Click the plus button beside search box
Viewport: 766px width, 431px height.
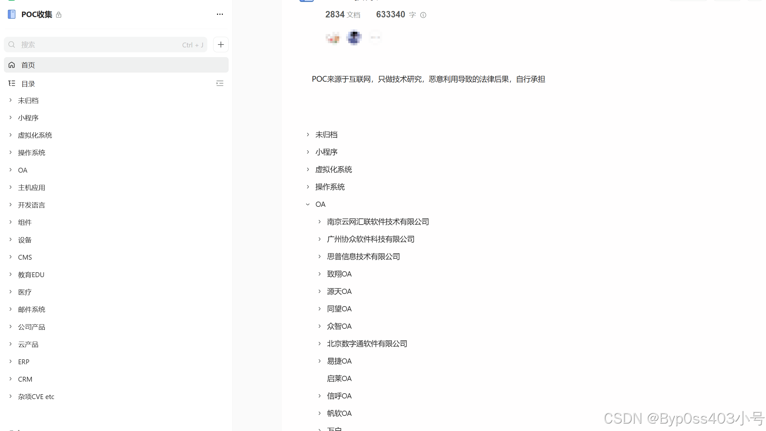pos(221,45)
